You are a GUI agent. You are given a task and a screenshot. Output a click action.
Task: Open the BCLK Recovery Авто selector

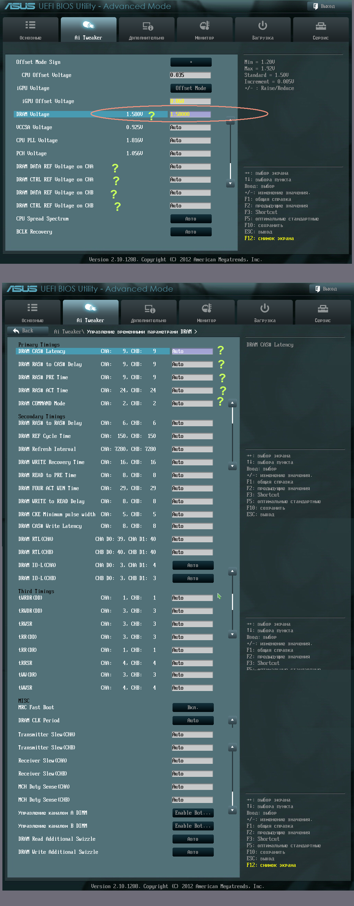(x=191, y=232)
